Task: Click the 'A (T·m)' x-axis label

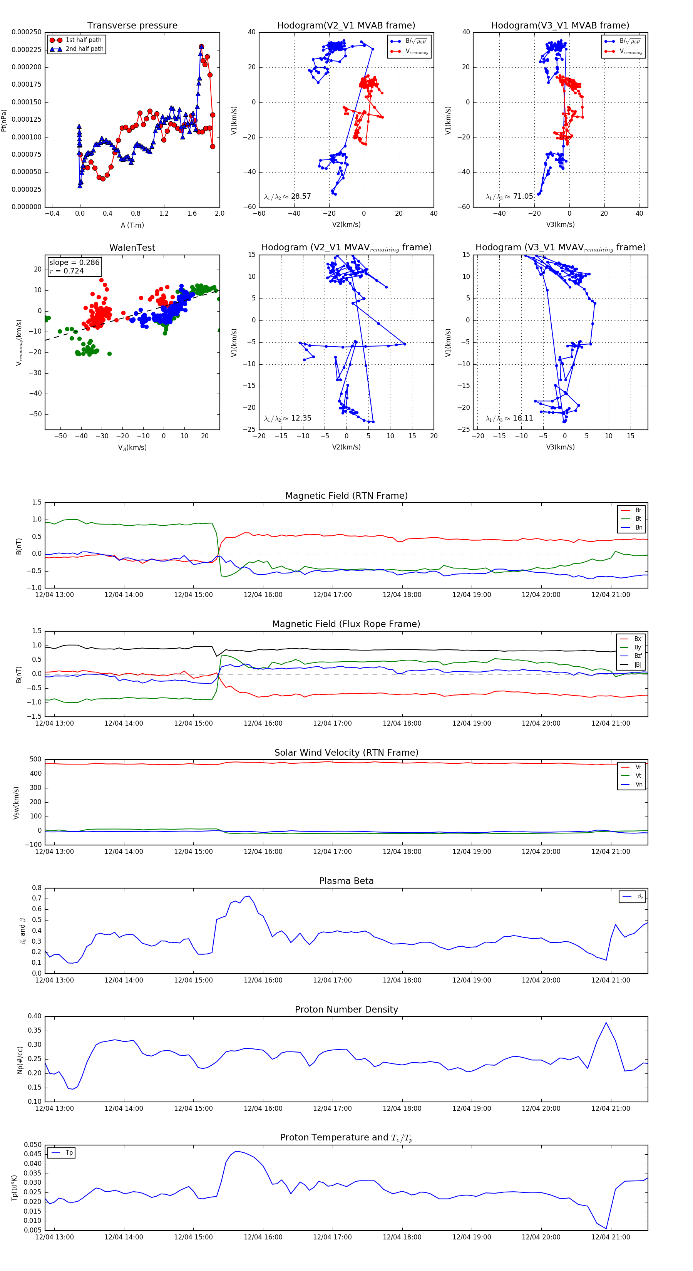Action: 132,225
